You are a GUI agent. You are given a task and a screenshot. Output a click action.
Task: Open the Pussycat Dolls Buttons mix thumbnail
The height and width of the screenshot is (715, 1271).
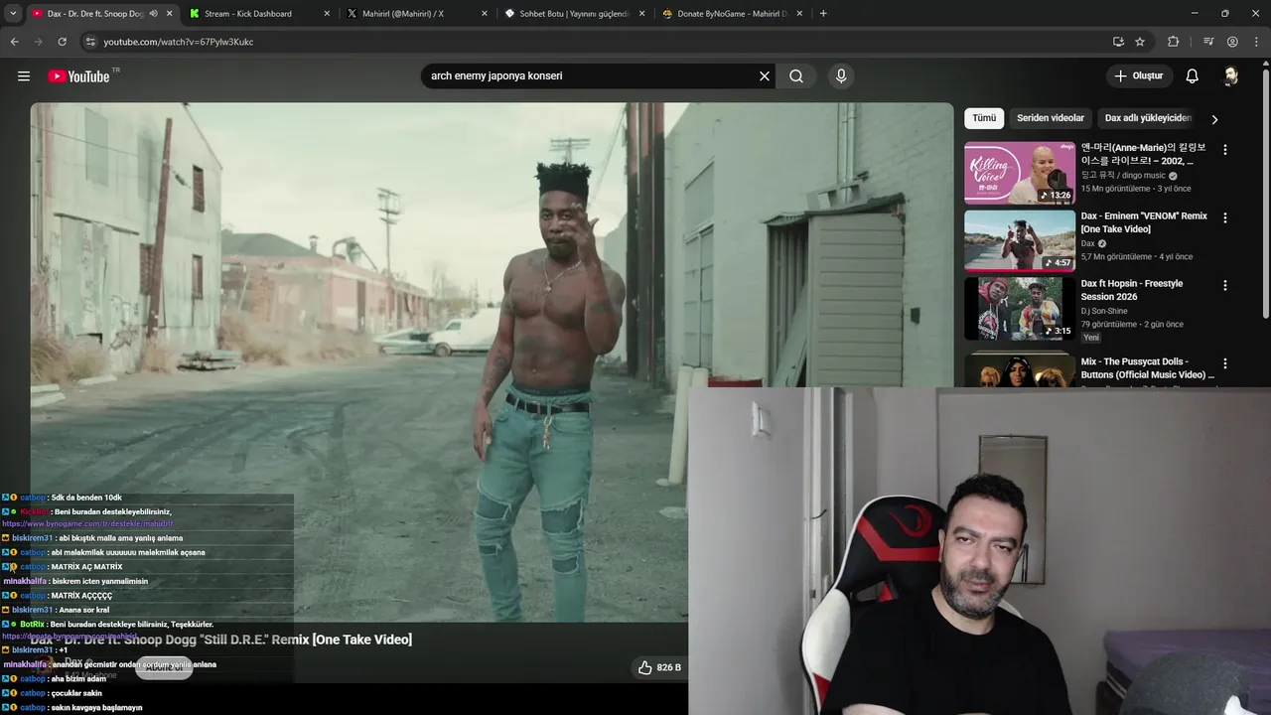coord(1020,369)
